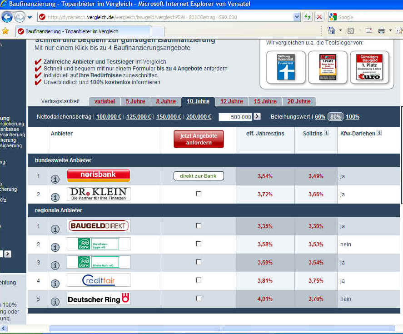Viewport: 403px width, 334px height.
Task: Switch to the 15 Jahre tab
Action: click(x=265, y=101)
